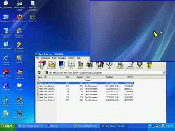
Task: Open the File menu in WinRAR
Action: coord(38,58)
